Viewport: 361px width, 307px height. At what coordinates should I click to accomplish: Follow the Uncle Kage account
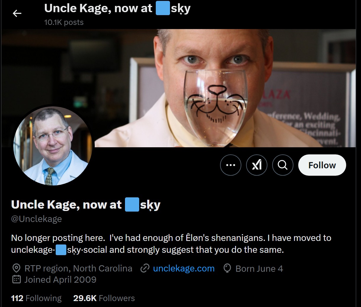click(322, 165)
